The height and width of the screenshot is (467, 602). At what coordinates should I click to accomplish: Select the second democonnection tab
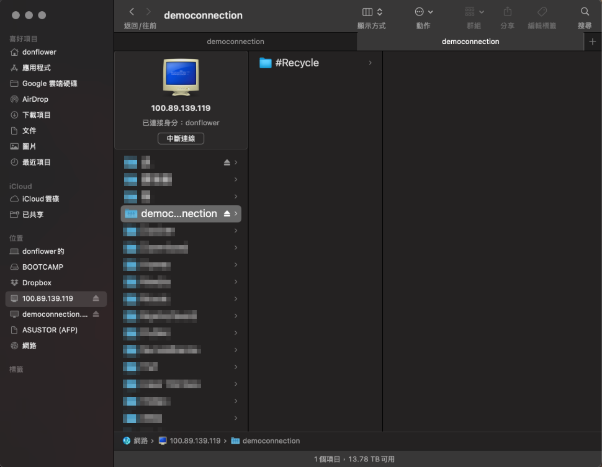pyautogui.click(x=470, y=42)
